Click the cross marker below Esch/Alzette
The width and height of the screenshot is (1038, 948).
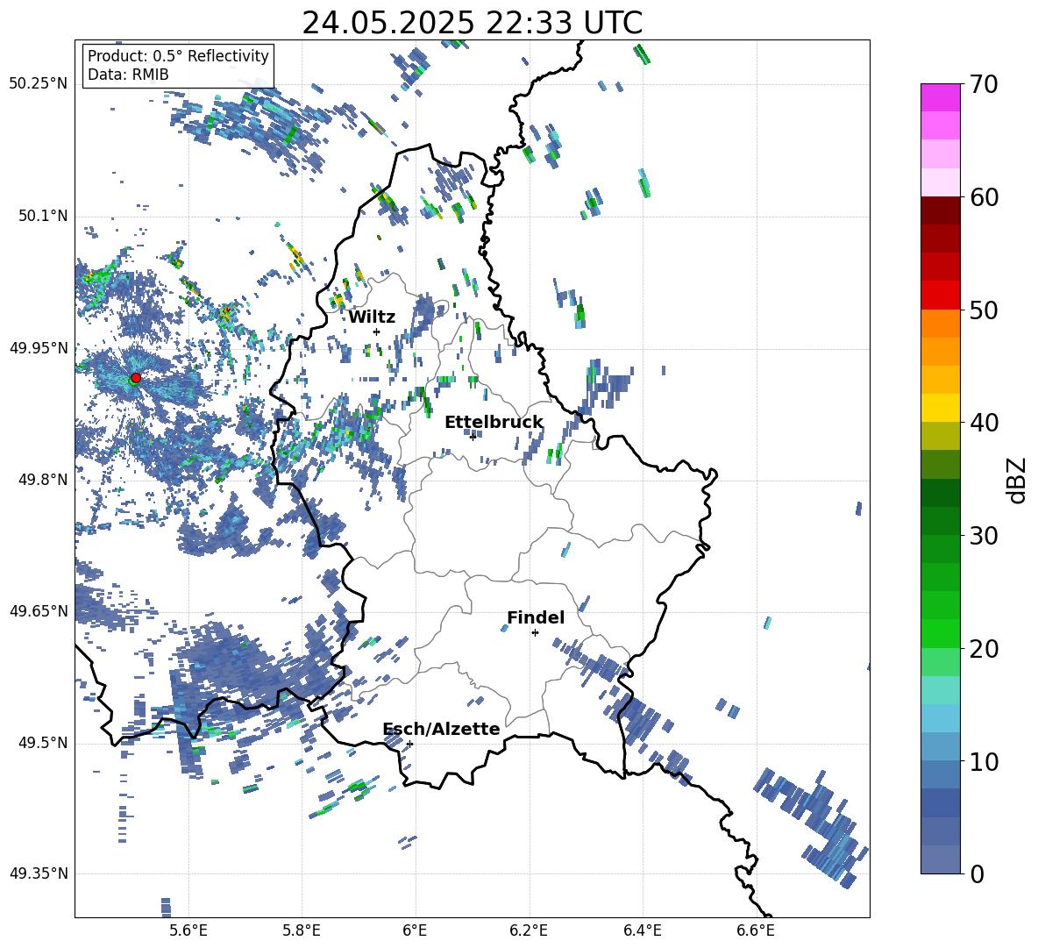pyautogui.click(x=409, y=744)
